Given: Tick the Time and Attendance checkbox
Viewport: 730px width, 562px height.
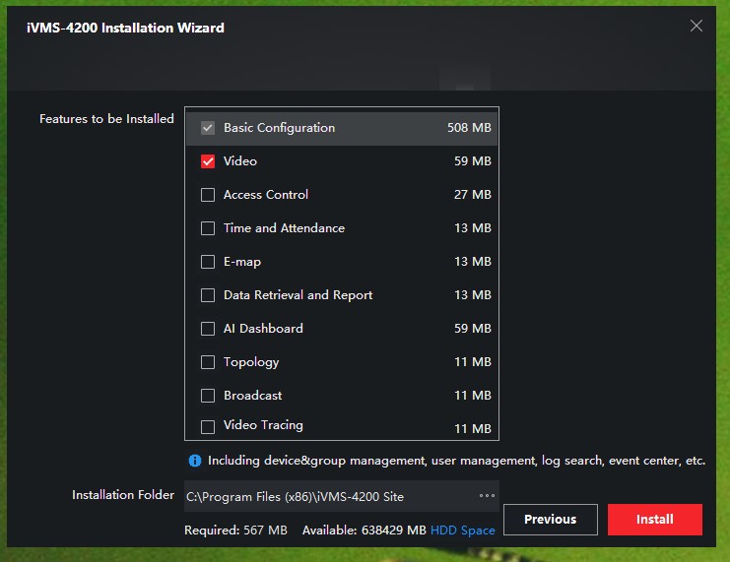Looking at the screenshot, I should click(208, 228).
